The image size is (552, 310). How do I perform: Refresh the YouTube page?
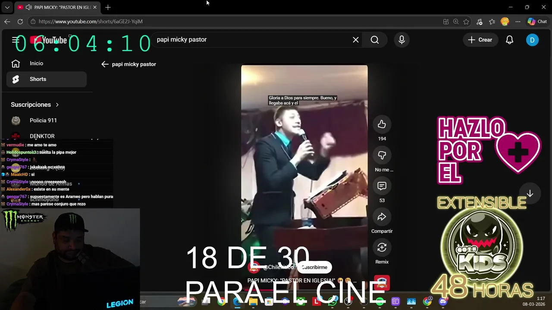20,22
